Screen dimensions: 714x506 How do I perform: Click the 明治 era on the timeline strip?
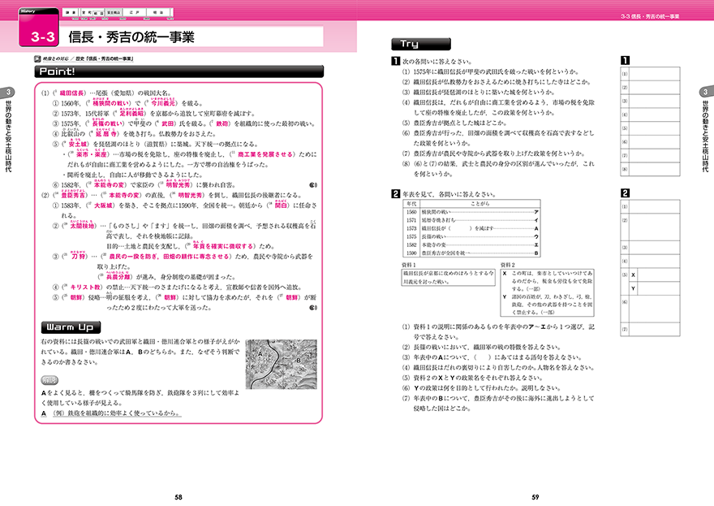click(158, 13)
